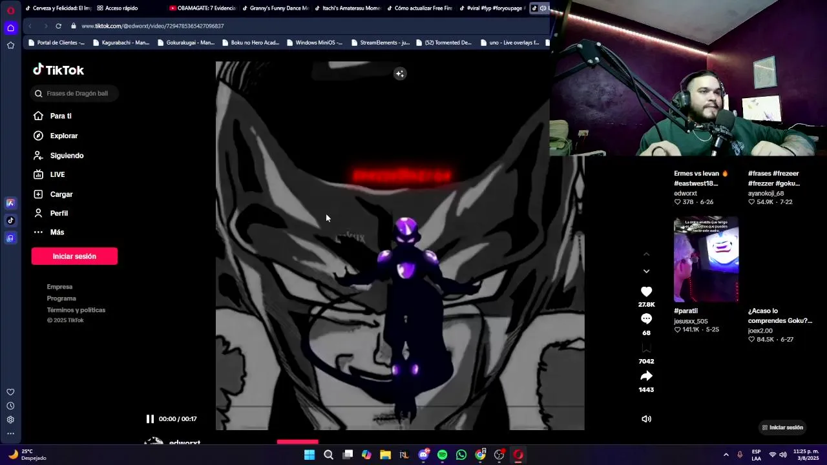The image size is (827, 465).
Task: Open the Portal de Clientes bookmark
Action: coord(56,43)
